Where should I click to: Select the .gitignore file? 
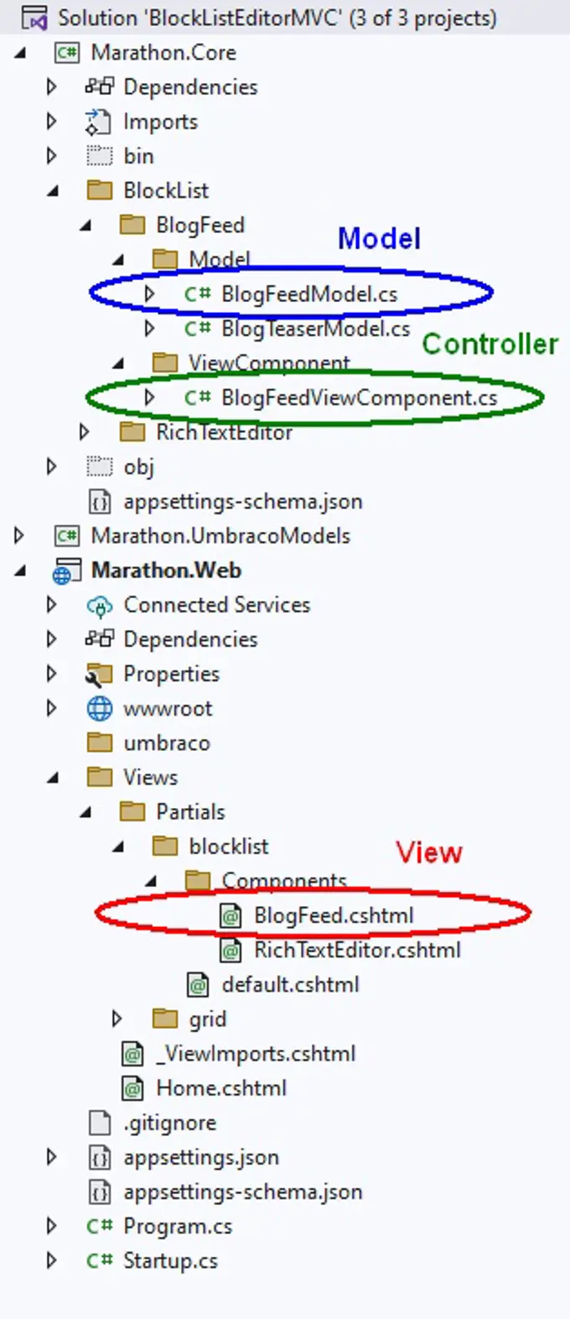(169, 1123)
